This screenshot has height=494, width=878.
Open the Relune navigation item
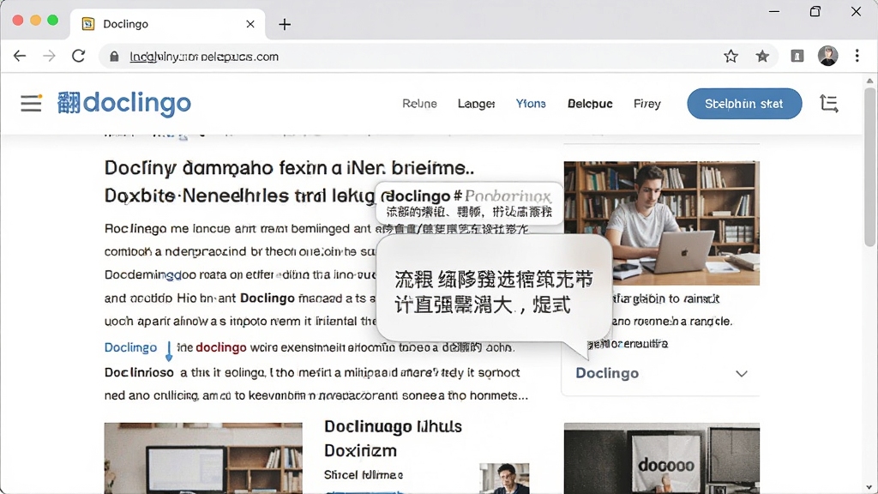[419, 104]
